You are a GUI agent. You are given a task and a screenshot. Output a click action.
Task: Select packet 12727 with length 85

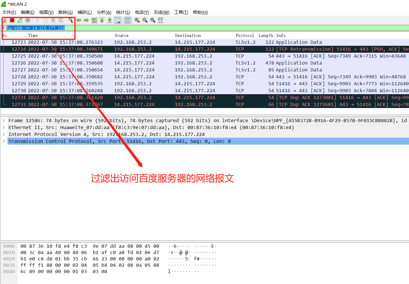204,70
